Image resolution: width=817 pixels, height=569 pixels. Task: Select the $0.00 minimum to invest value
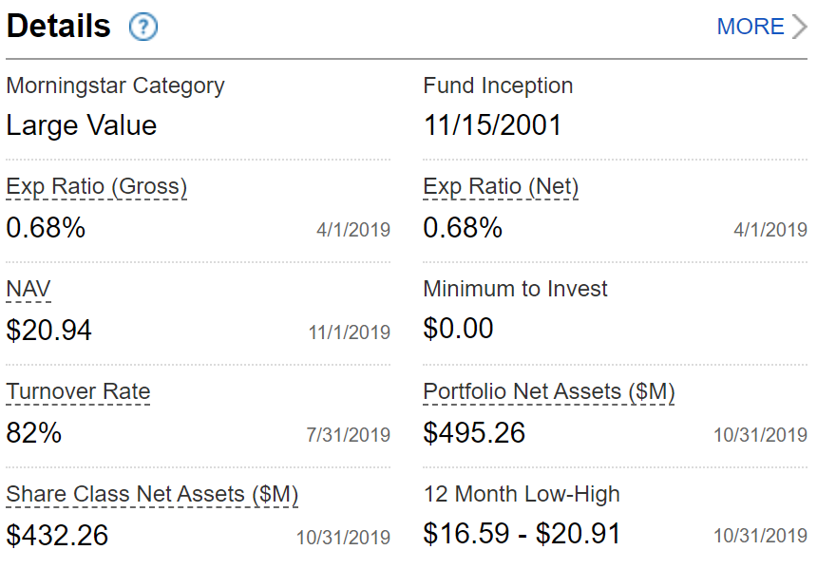tap(458, 329)
